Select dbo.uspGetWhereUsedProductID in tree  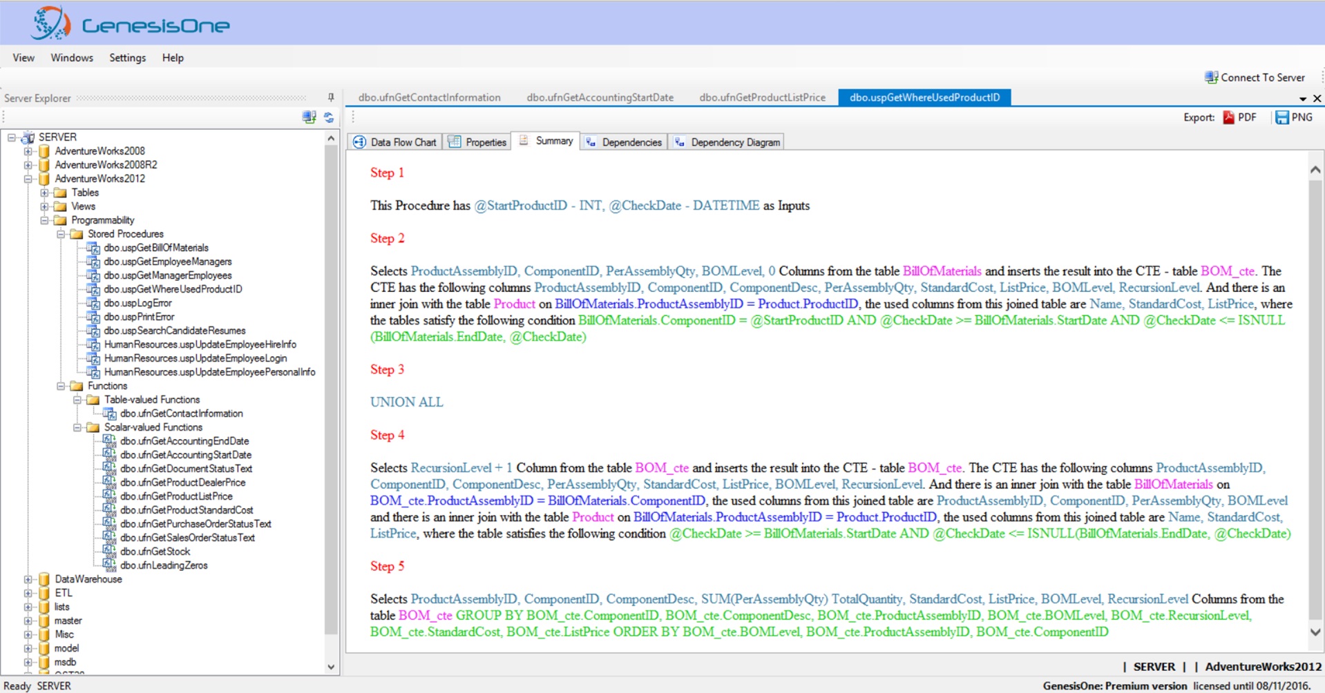[x=173, y=289]
